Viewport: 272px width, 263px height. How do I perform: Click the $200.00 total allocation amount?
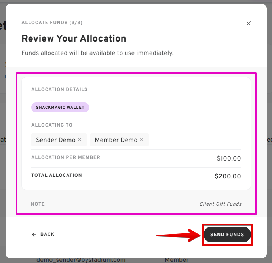tap(228, 176)
